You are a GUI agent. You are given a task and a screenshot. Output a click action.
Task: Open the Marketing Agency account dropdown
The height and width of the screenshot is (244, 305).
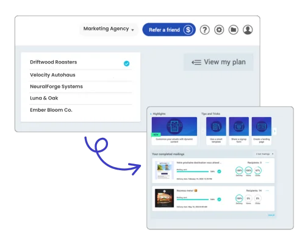[109, 29]
